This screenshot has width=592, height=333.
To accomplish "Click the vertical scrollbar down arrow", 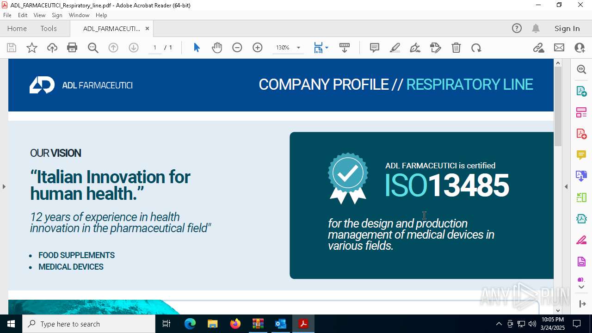I will point(558,310).
